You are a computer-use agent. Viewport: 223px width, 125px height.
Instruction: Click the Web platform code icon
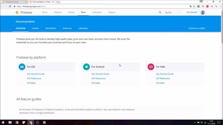(x=151, y=67)
